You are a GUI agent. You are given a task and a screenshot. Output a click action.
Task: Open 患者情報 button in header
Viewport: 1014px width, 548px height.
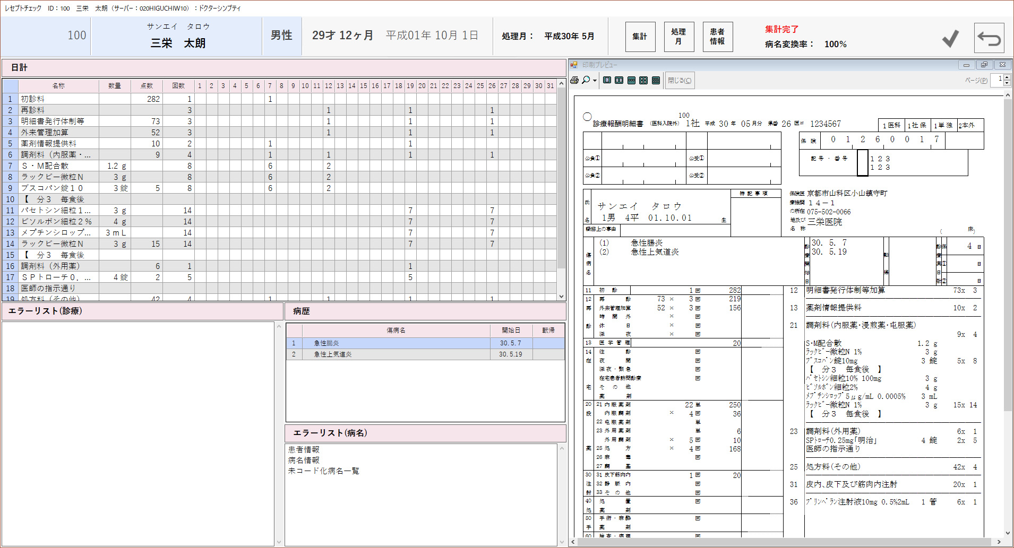tap(717, 37)
